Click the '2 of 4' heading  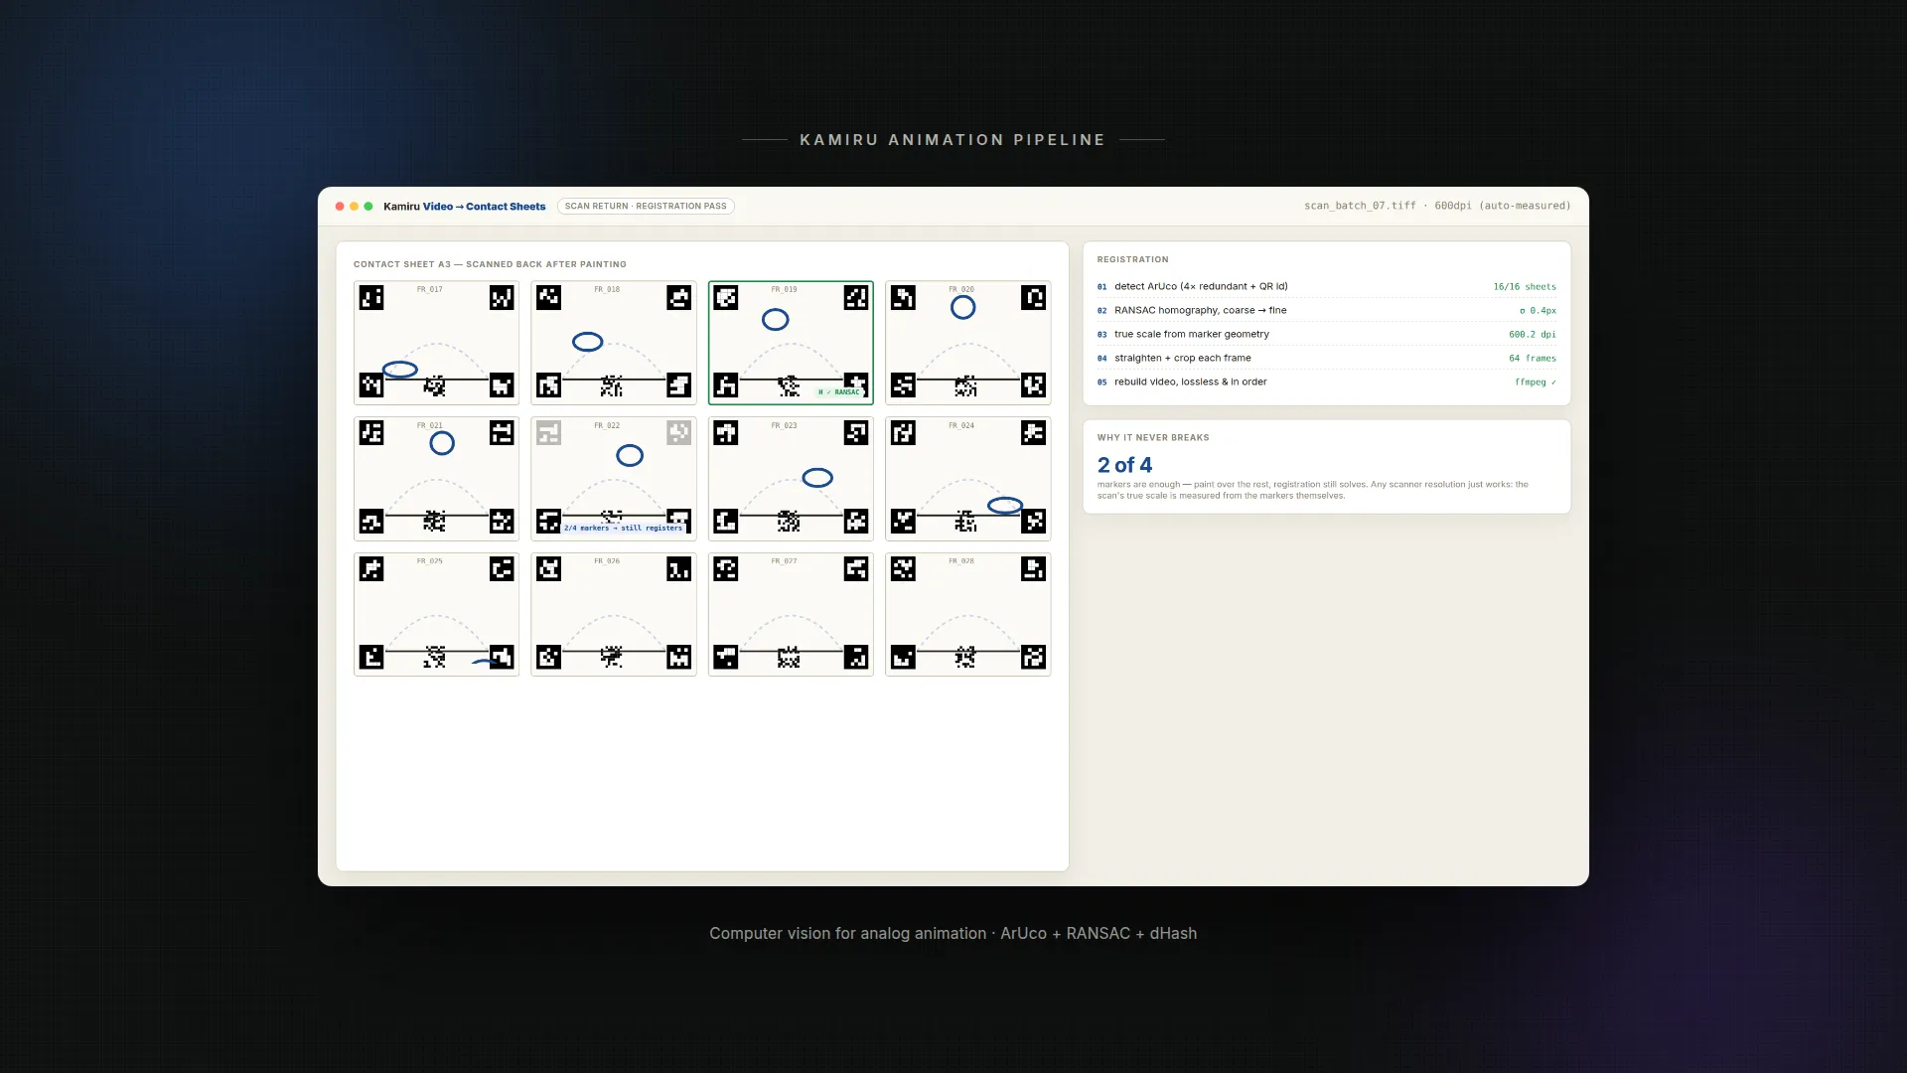pyautogui.click(x=1124, y=465)
